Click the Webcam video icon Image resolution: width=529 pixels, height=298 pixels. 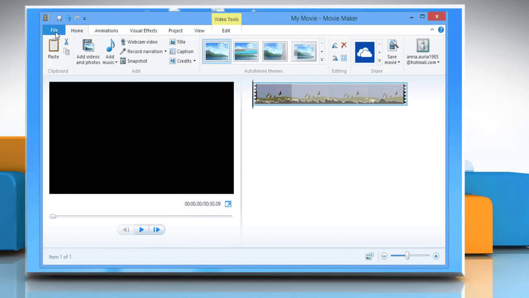[x=123, y=42]
